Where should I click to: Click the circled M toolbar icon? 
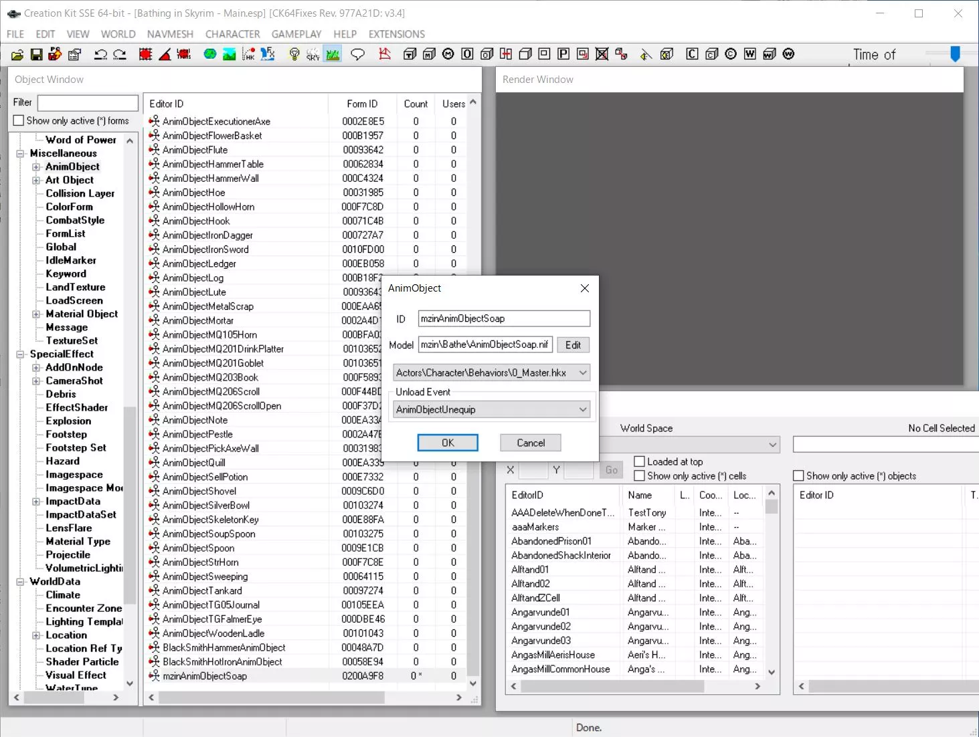448,54
